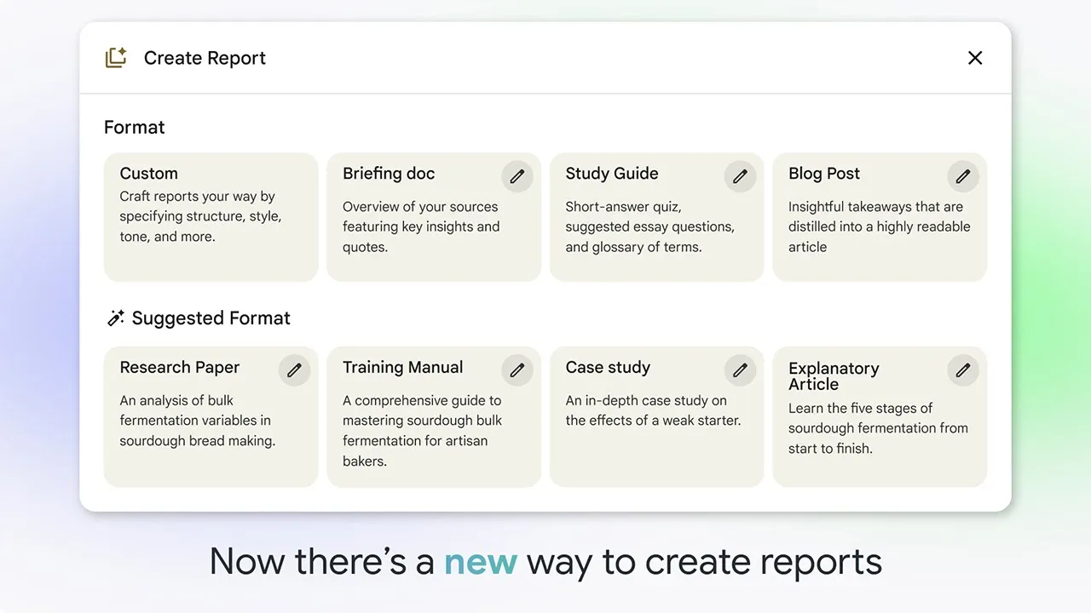
Task: Edit the Case study suggested format
Action: [740, 370]
